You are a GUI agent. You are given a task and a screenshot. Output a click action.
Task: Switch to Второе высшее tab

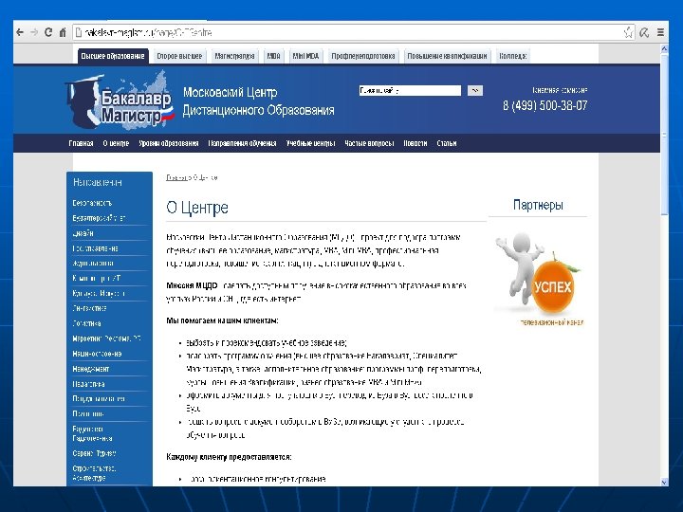pyautogui.click(x=179, y=56)
